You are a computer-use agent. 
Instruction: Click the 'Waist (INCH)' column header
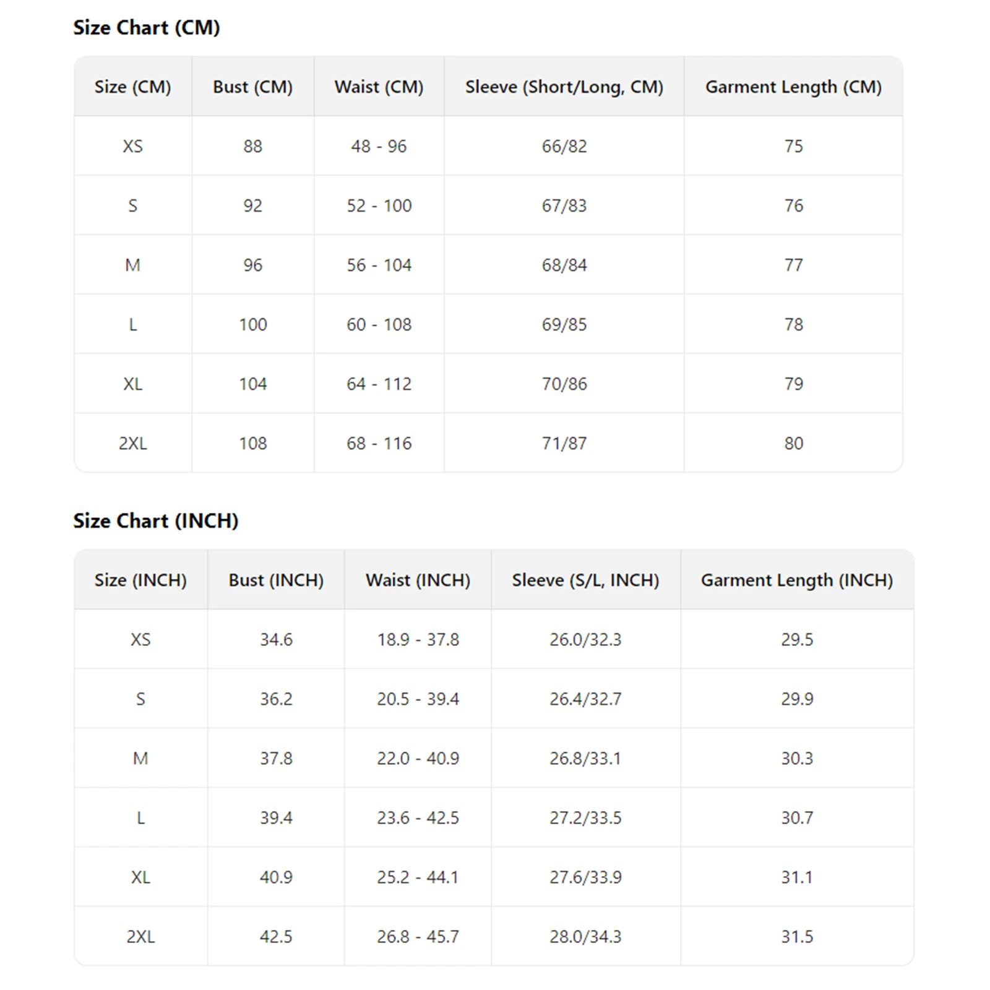(418, 580)
